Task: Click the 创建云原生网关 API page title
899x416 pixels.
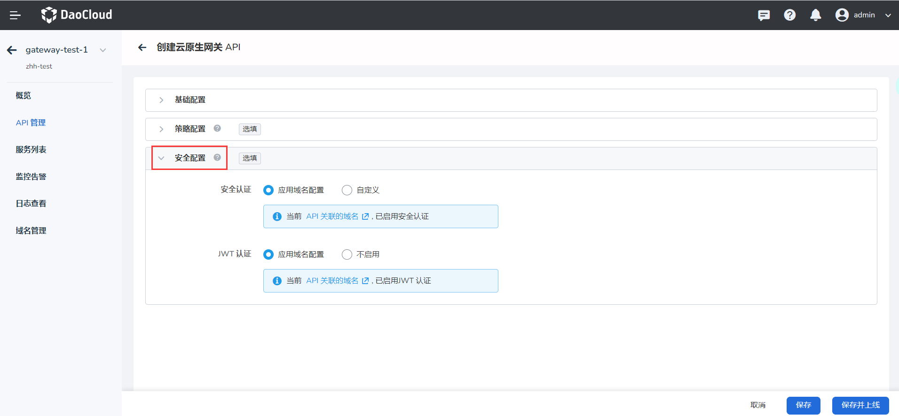Action: tap(198, 47)
